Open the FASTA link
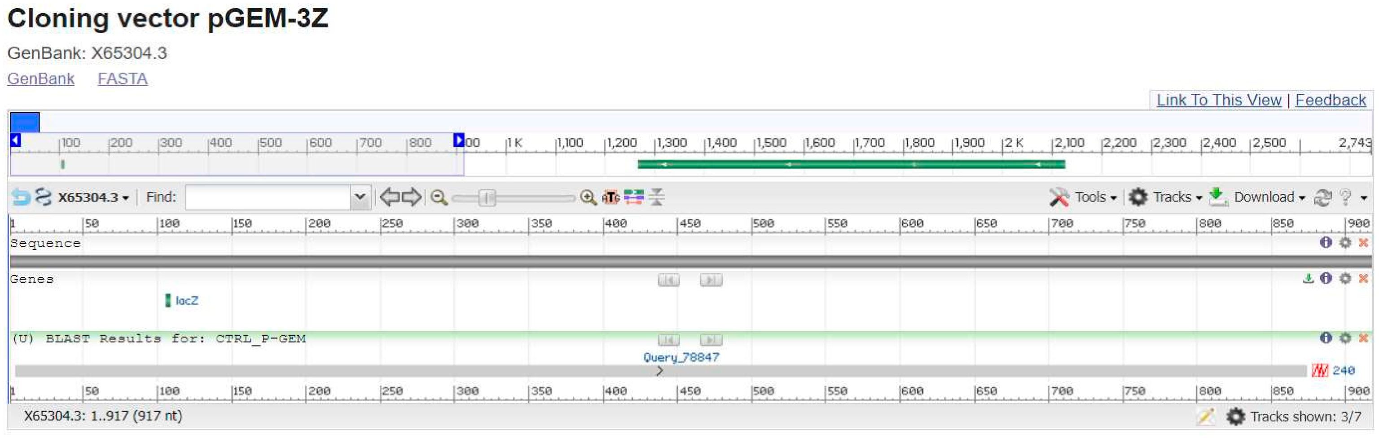The height and width of the screenshot is (438, 1379). [x=123, y=79]
